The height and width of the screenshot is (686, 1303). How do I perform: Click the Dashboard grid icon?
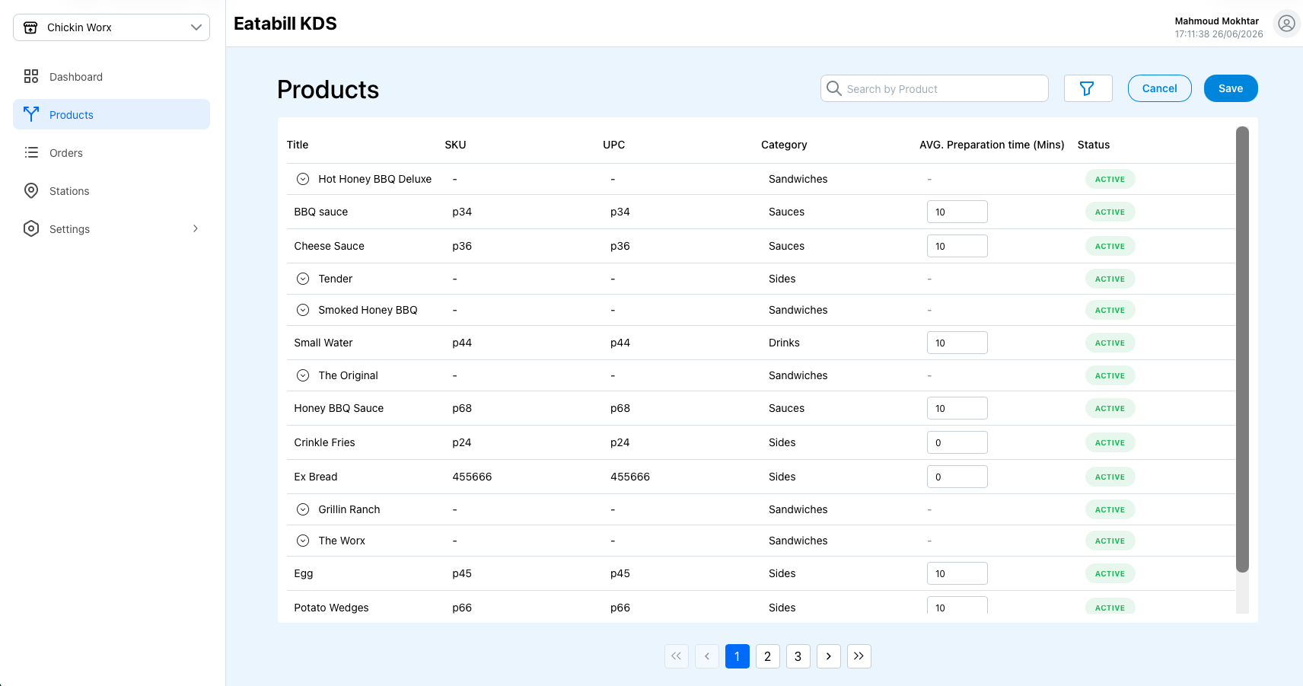tap(31, 76)
